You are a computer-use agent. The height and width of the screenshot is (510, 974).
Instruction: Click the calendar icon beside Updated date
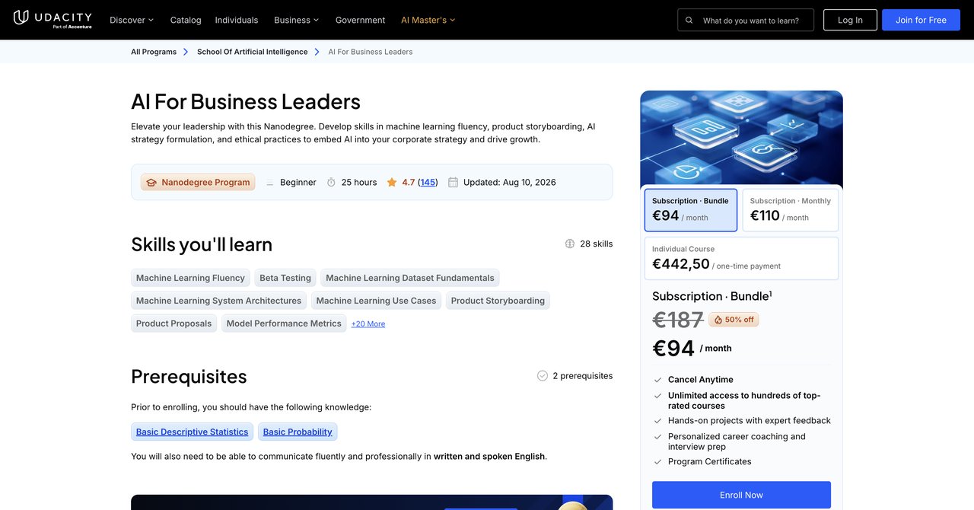[x=453, y=183]
